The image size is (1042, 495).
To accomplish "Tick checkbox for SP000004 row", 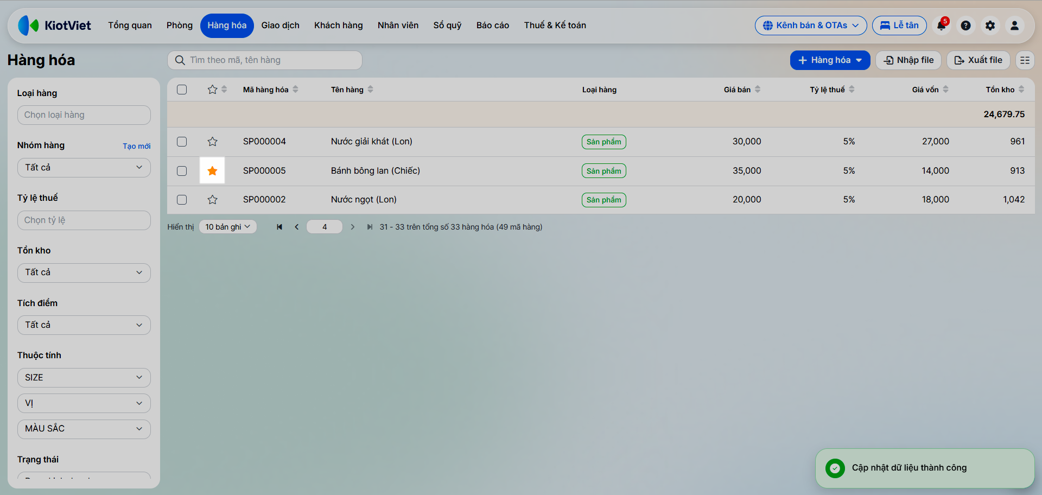I will [x=182, y=142].
